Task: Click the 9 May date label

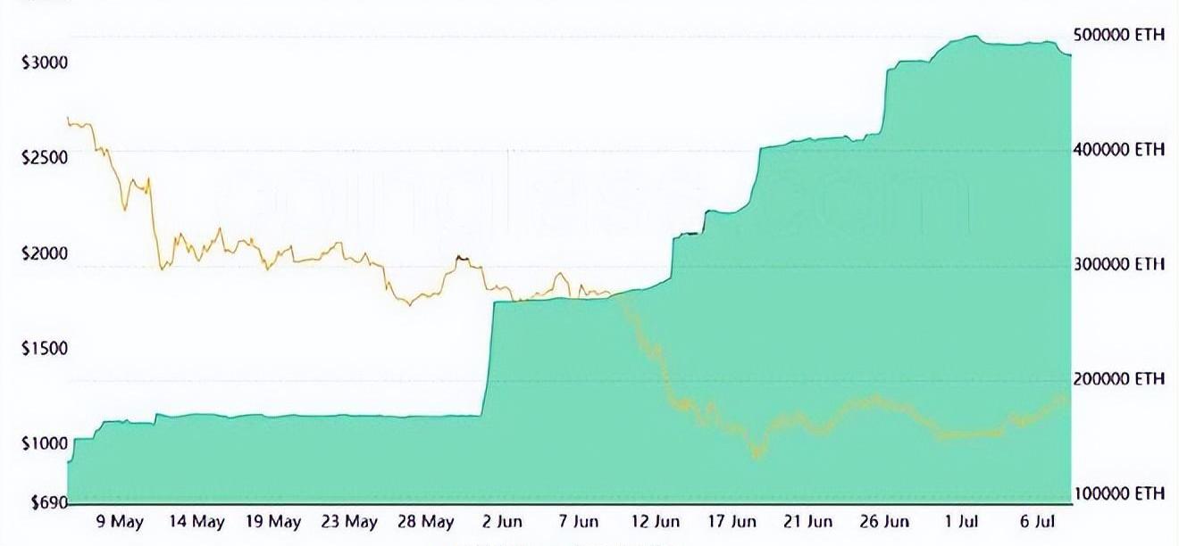Action: click(120, 522)
